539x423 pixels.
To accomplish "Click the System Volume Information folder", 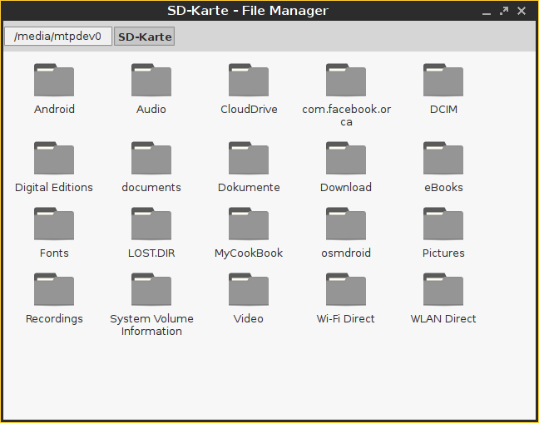I will 151,290.
